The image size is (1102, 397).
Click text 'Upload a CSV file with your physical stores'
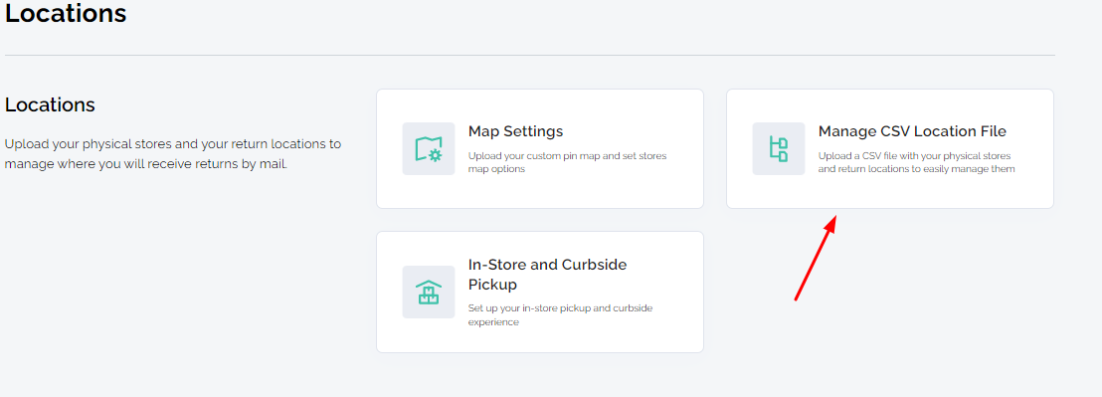(x=914, y=156)
